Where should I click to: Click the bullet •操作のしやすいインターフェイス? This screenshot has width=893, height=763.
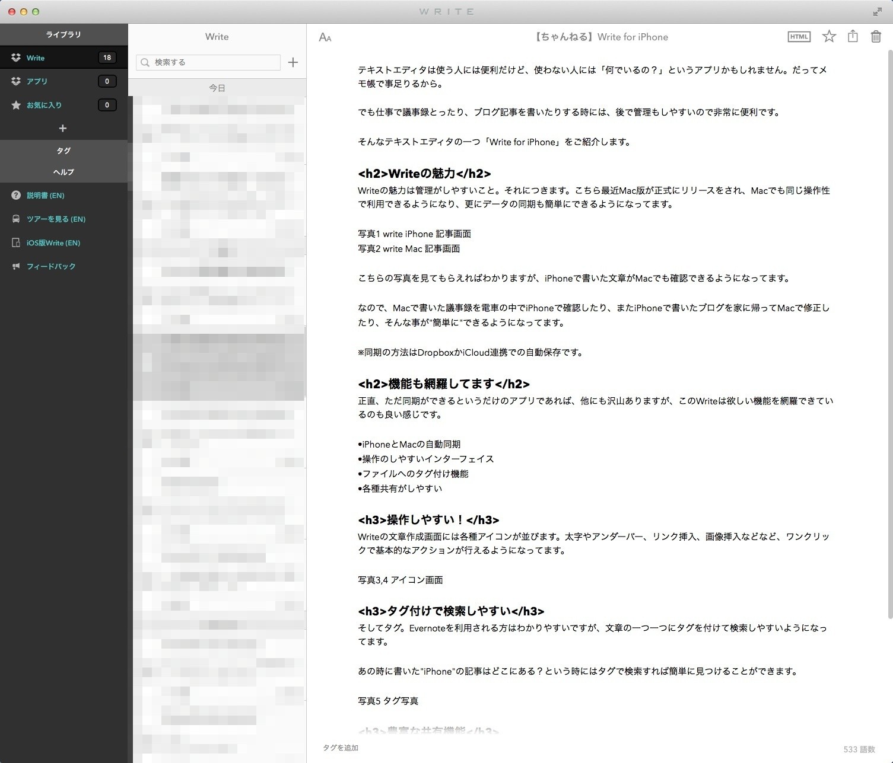(425, 459)
